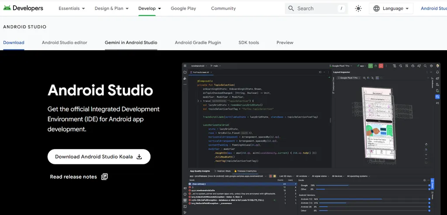Select the Android Vitals tab
The image size is (447, 215).
click(222, 171)
